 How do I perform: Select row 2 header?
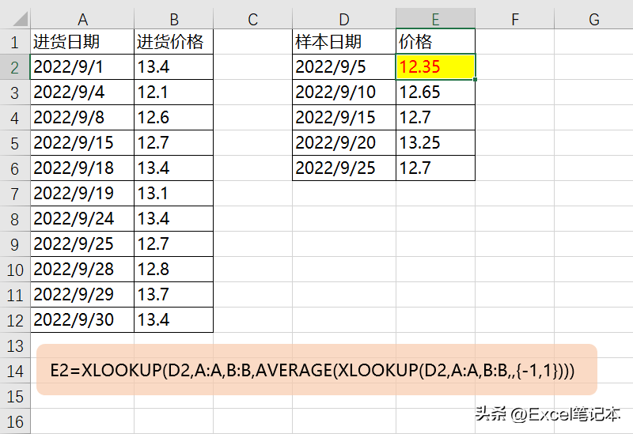pyautogui.click(x=15, y=67)
